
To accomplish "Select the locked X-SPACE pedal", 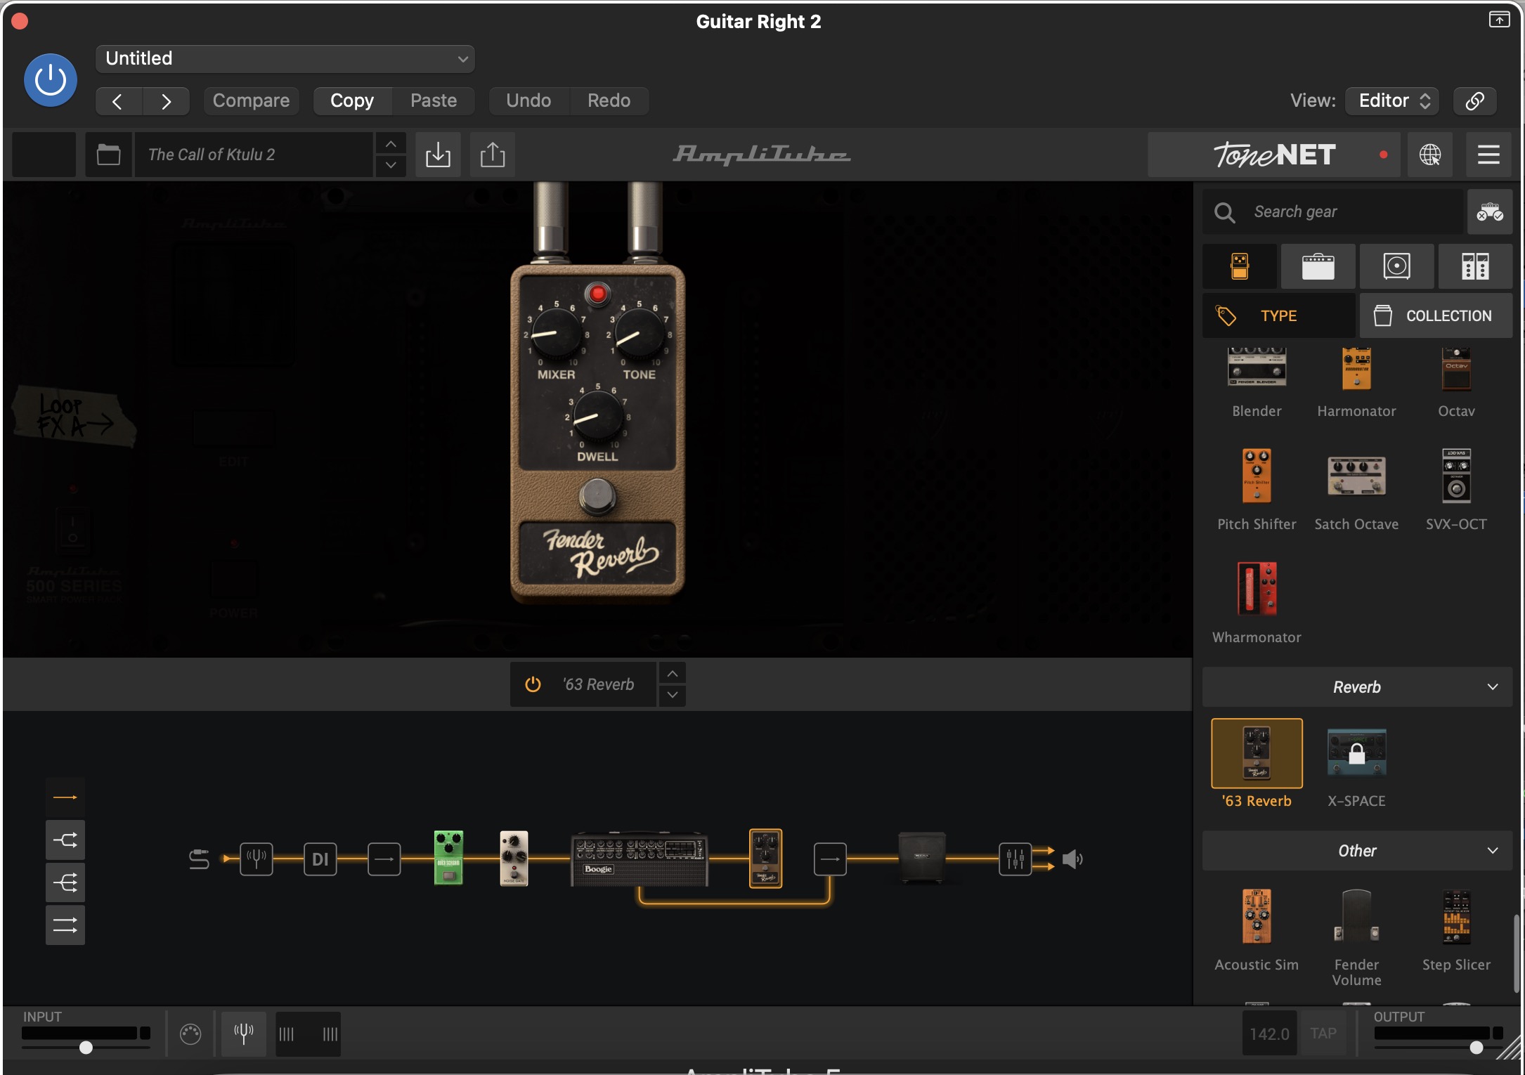I will 1356,753.
